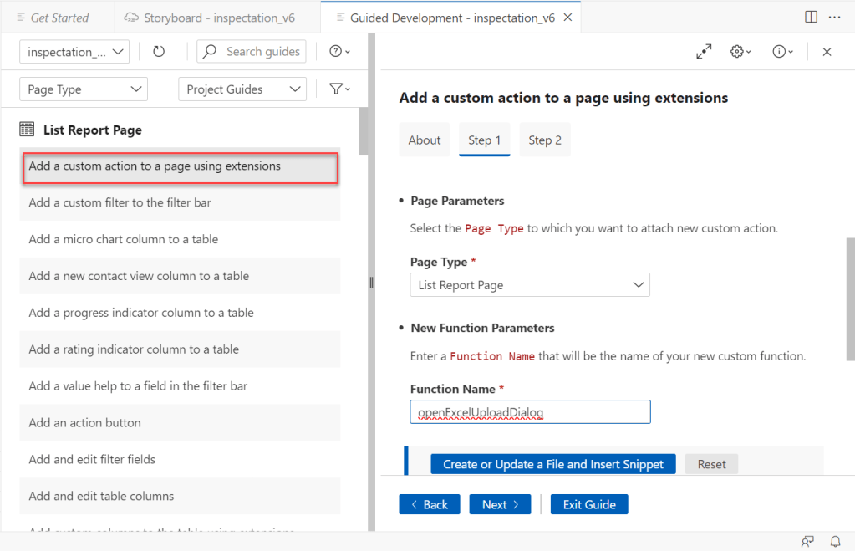Close the guide panel with X icon
Screen dimensions: 855x551
827,52
